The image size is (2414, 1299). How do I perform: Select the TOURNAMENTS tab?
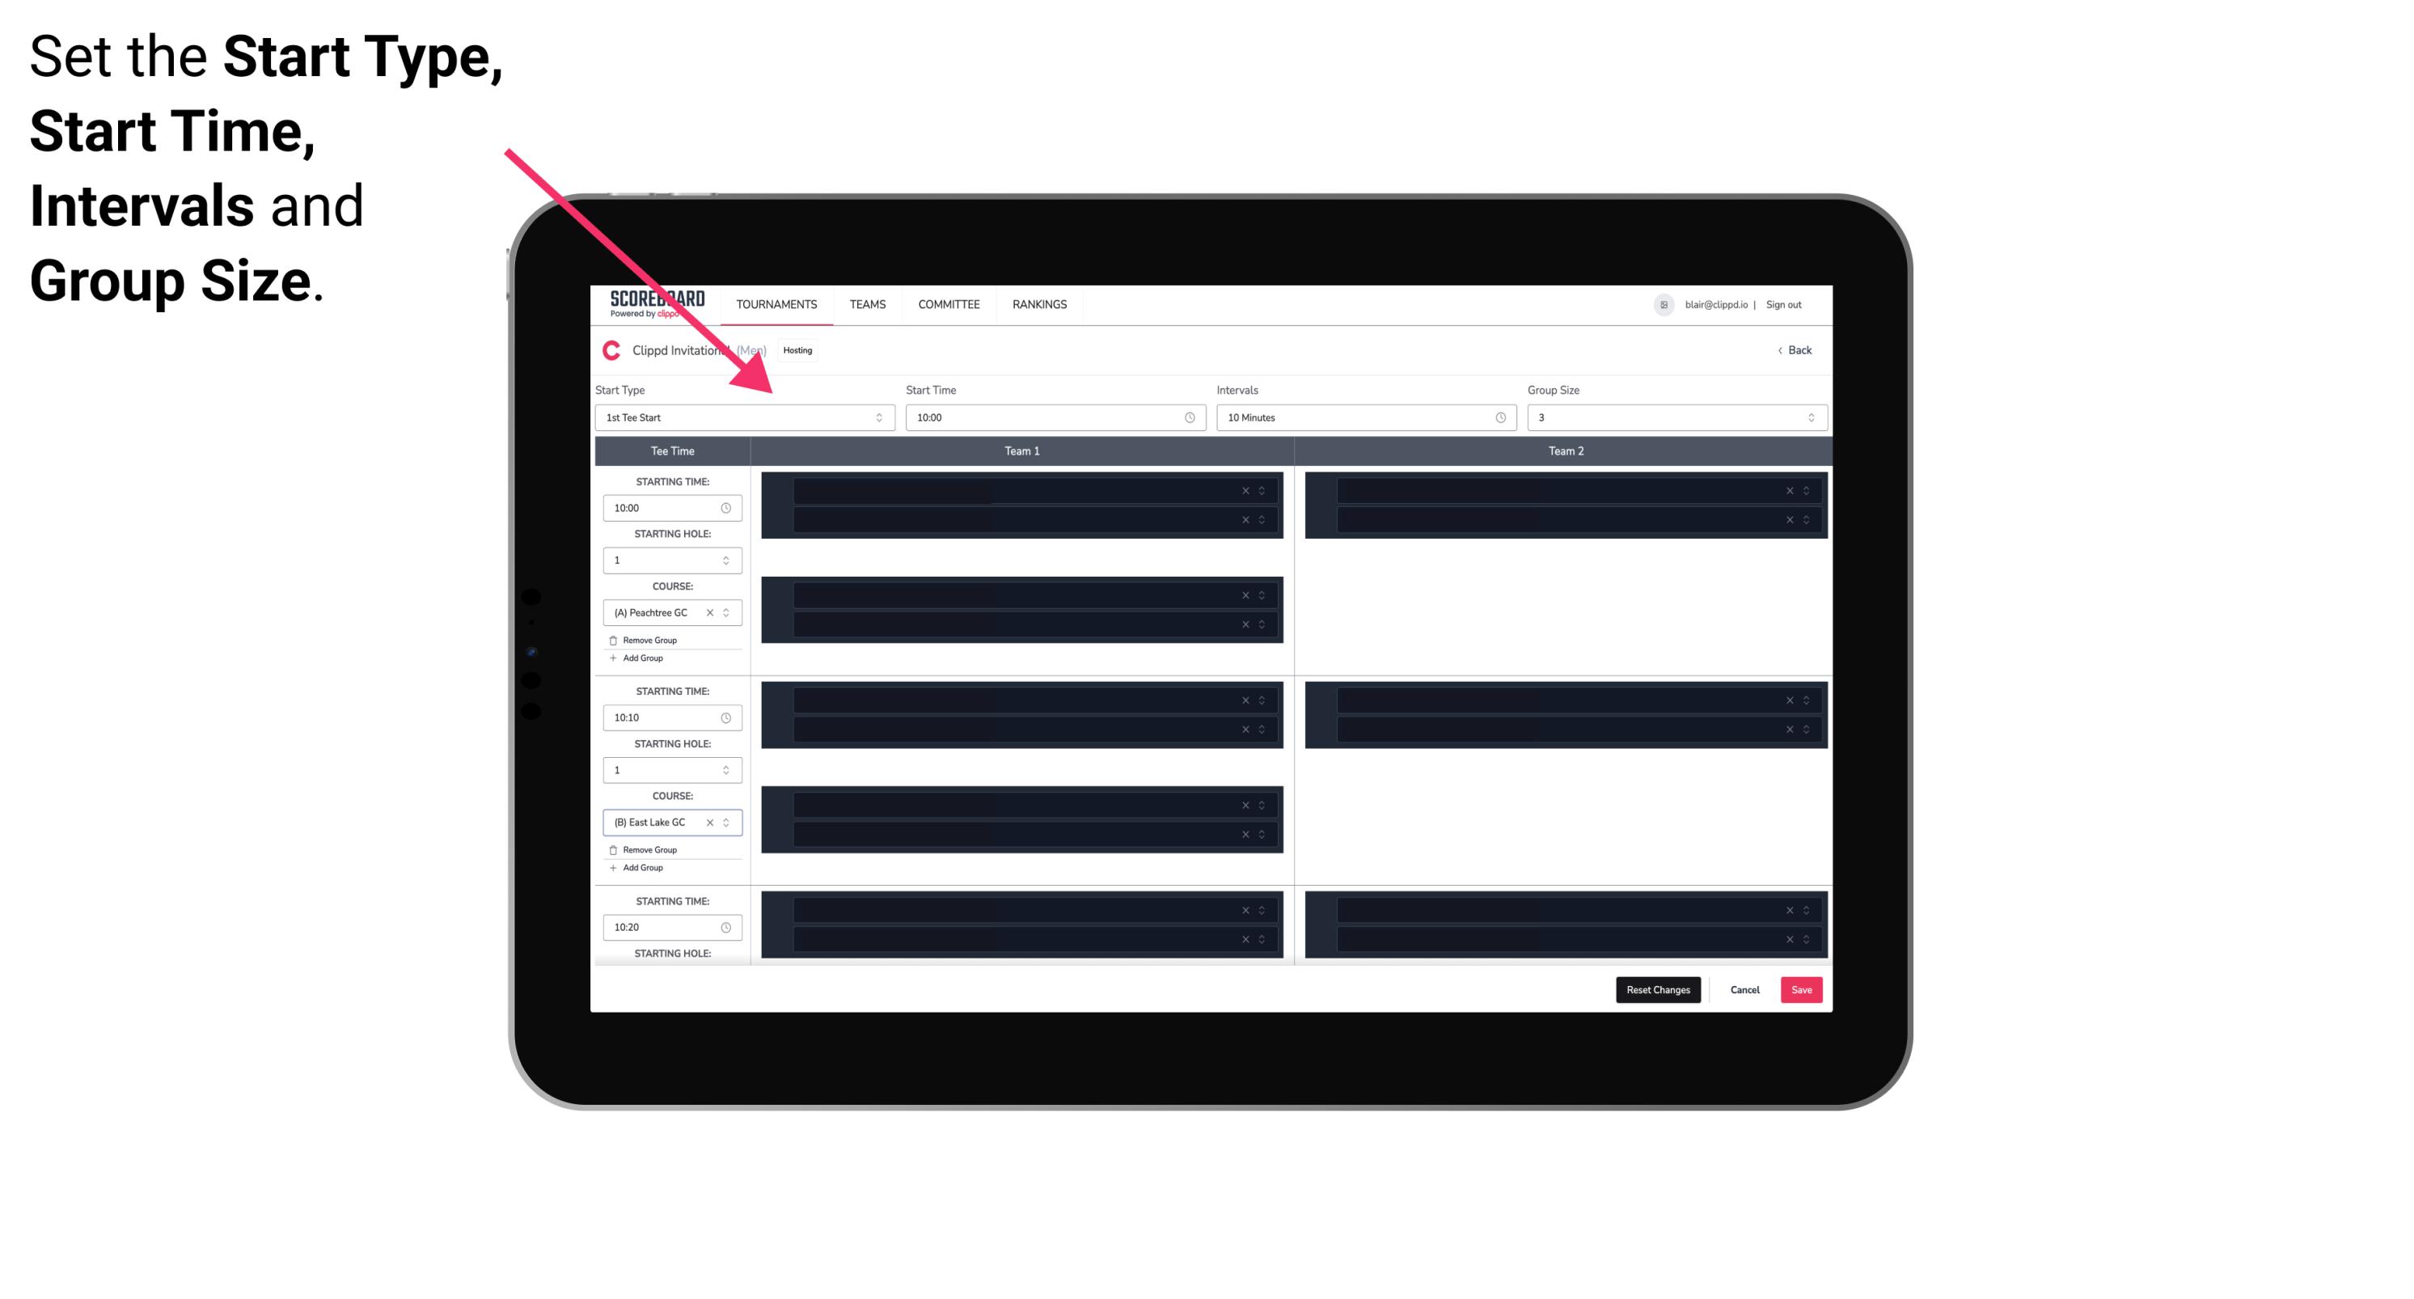coord(777,304)
